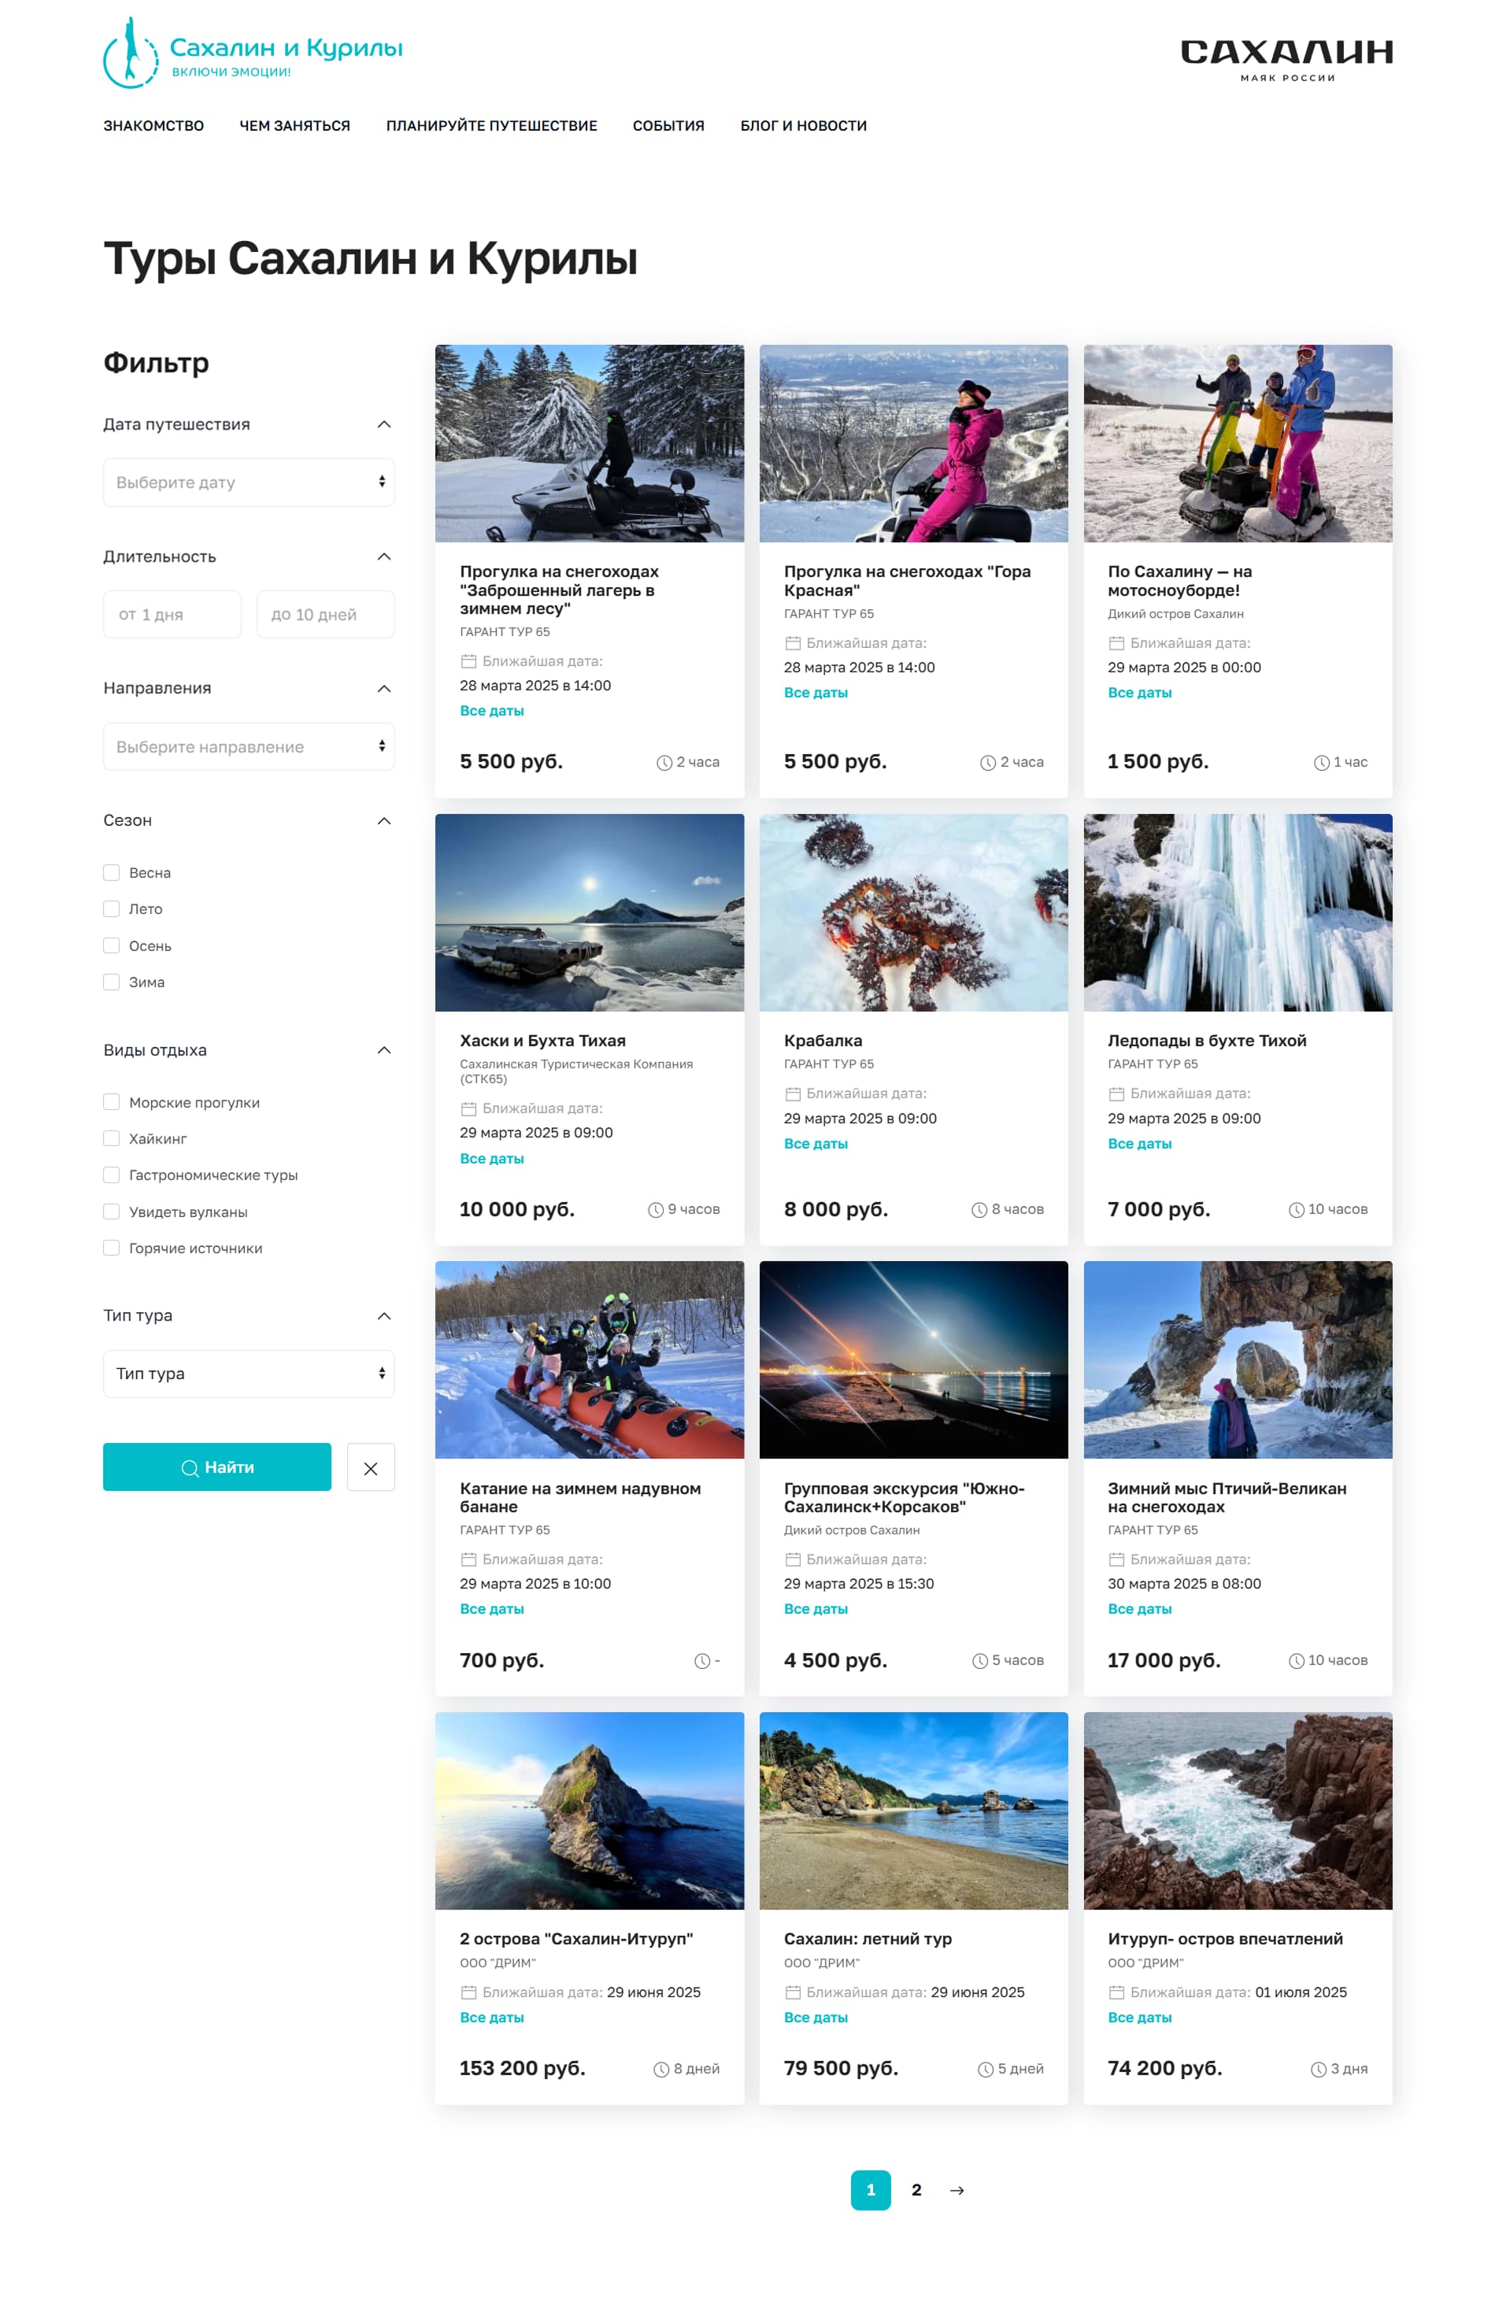Open Все даты link for Крабалка

[815, 1144]
